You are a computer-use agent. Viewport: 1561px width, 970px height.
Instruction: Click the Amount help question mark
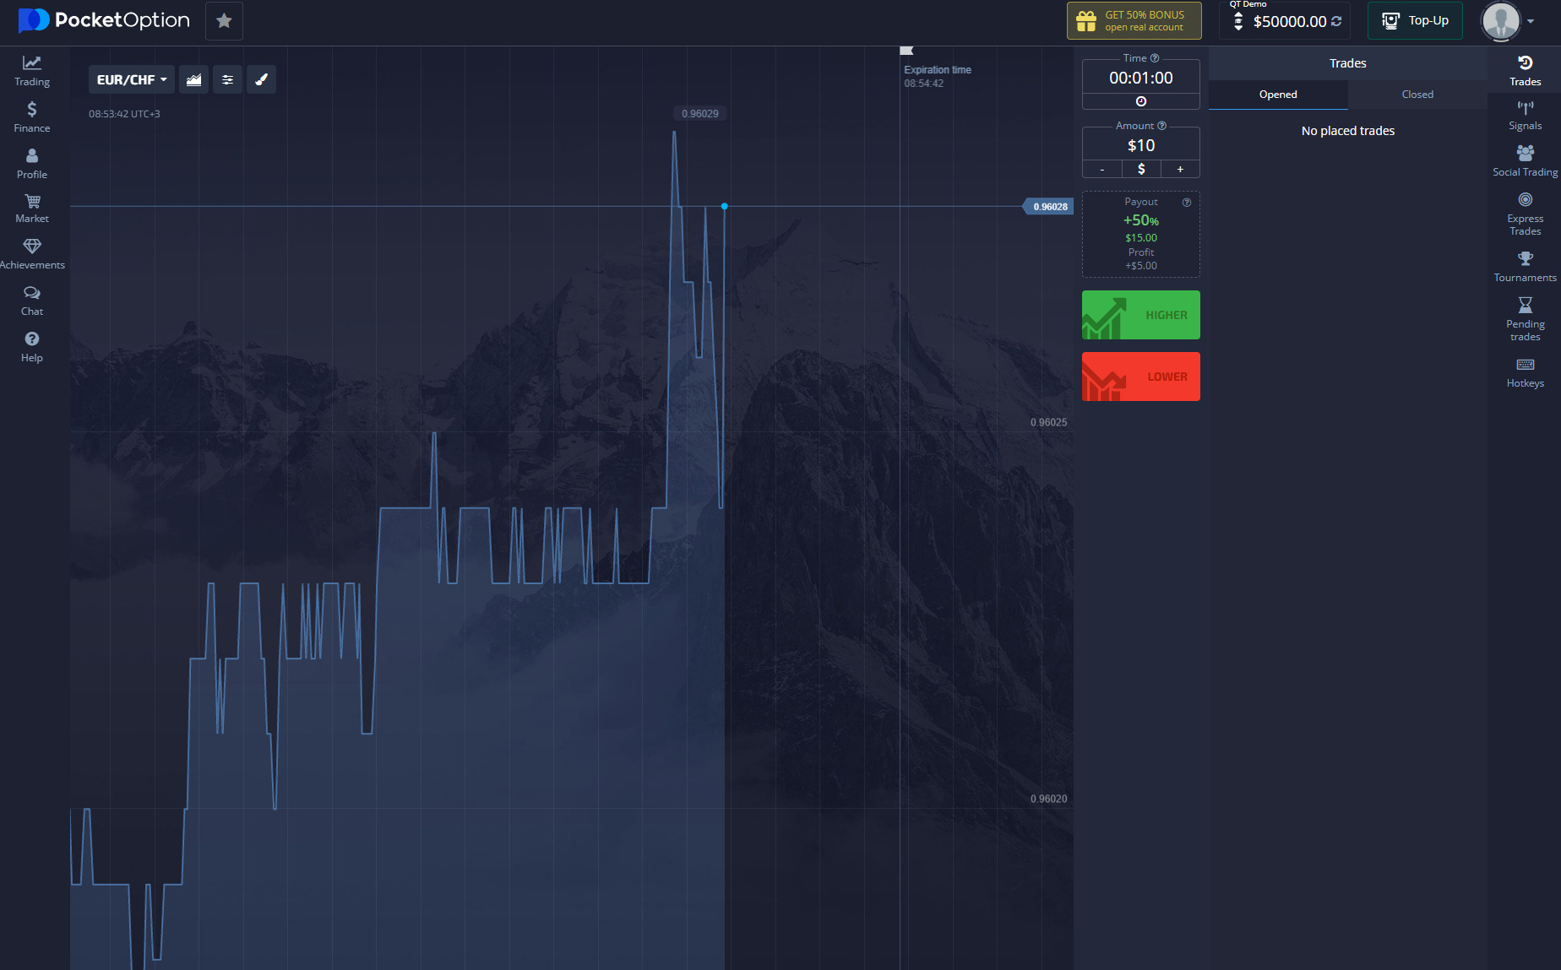tap(1161, 126)
